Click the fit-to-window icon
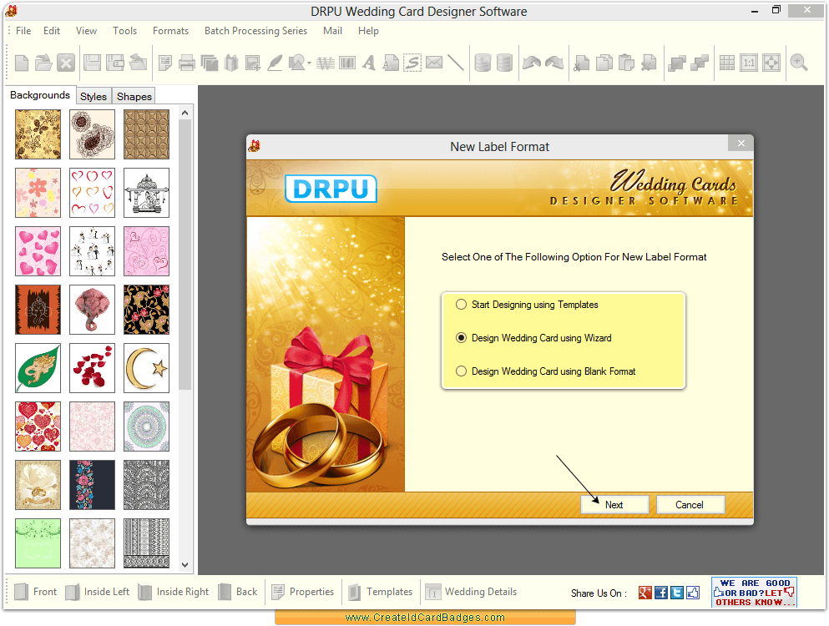 pos(771,63)
